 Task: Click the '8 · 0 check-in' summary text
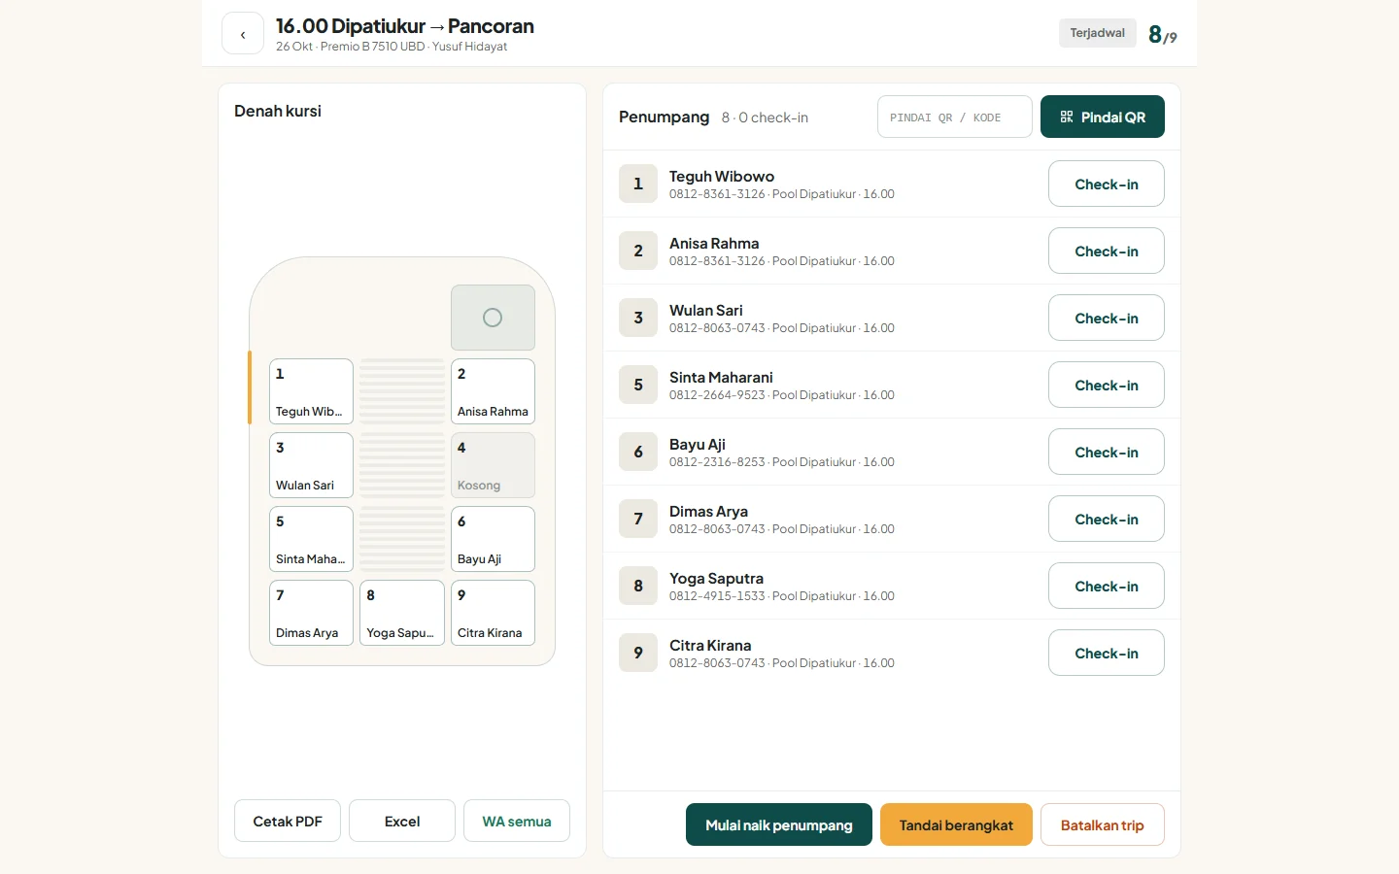(765, 118)
